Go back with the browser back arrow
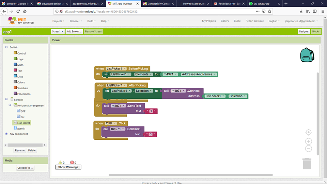Screen dimensions: 327x184 tap(4, 11)
